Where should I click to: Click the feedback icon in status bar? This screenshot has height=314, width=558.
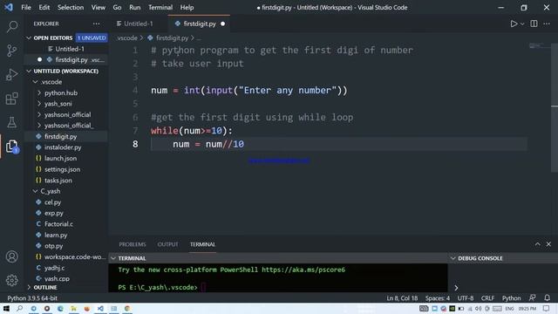pyautogui.click(x=533, y=298)
